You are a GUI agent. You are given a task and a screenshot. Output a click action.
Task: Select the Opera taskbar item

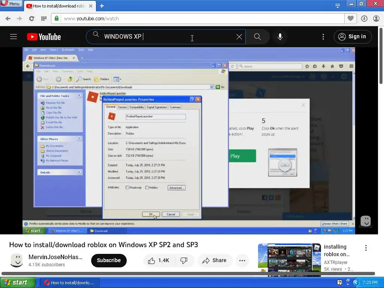point(69,283)
